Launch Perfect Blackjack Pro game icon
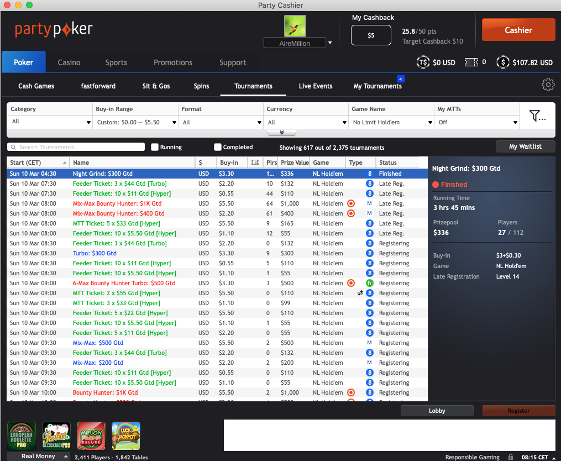 tap(56, 436)
